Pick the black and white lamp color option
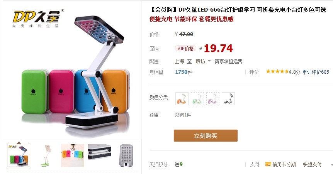Viewport: 333px width, 174px height. coord(228,99)
